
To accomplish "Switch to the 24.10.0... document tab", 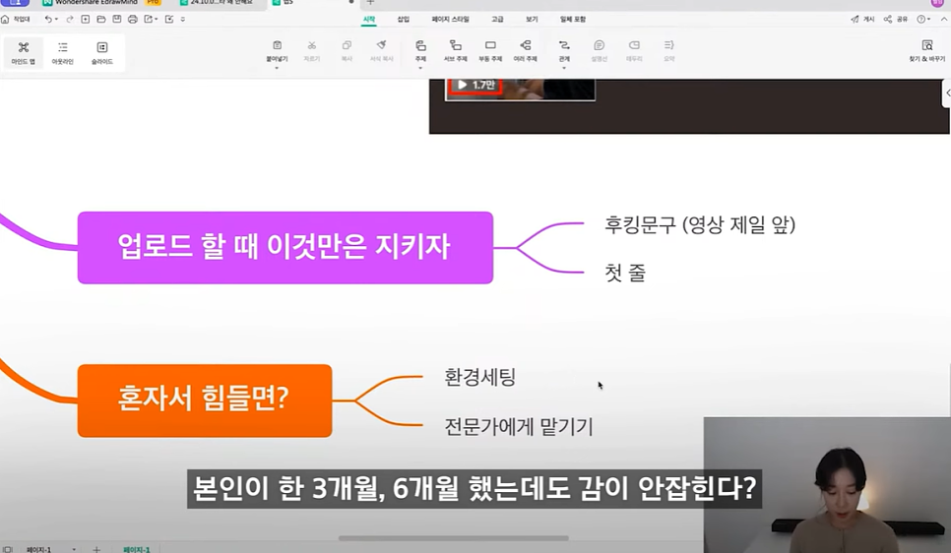I will 216,2.
